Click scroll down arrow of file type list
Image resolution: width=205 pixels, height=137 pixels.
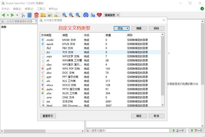click(162, 105)
